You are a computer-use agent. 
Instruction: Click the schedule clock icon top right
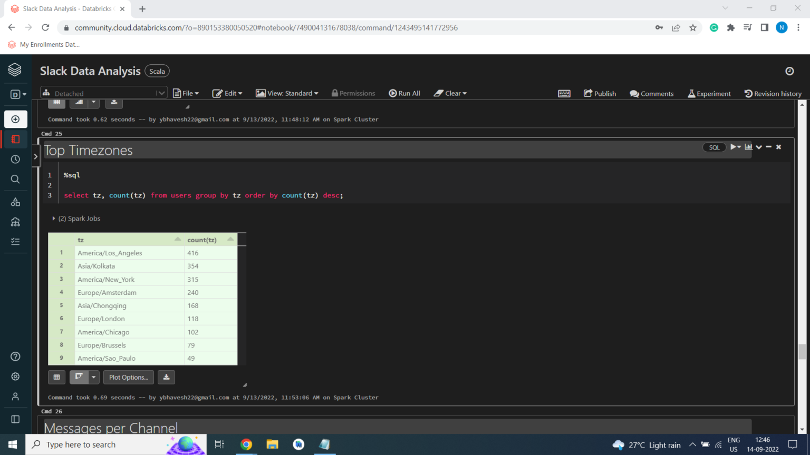[789, 71]
